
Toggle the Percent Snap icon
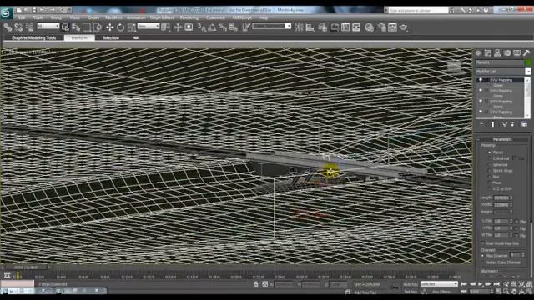223,27
